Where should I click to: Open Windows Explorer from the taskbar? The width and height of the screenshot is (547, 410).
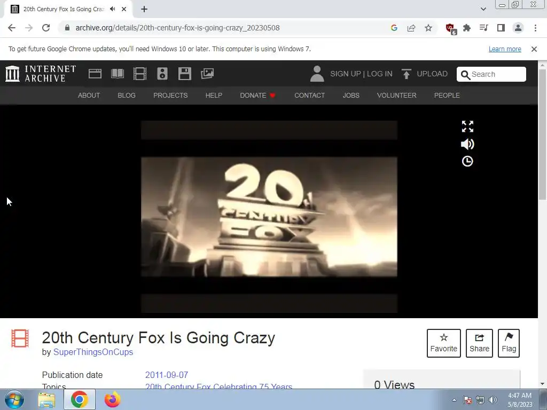click(x=46, y=400)
